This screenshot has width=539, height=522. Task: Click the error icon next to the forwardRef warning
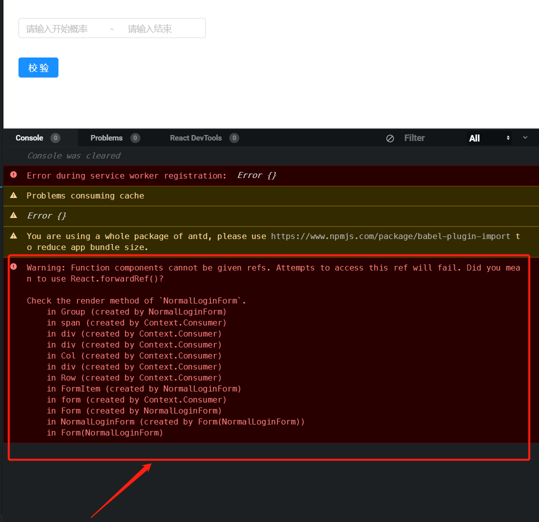pyautogui.click(x=13, y=267)
